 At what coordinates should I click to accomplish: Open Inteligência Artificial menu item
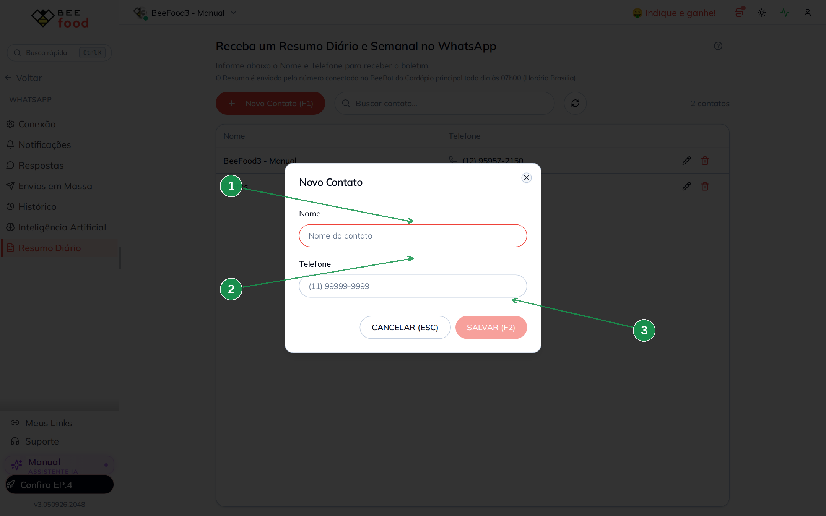click(59, 227)
